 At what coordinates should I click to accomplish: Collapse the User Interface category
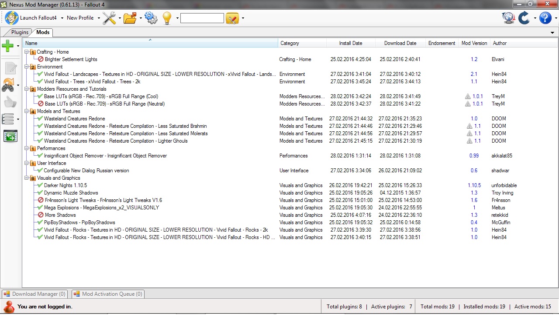27,163
